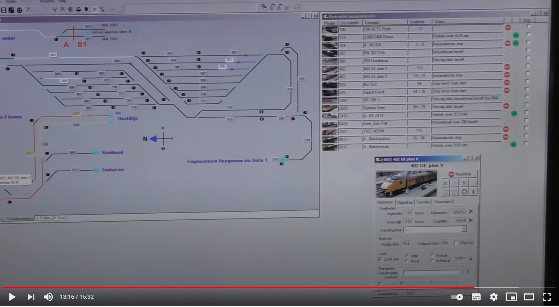
Task: Click the info 'i' icon in loco window
Action: click(474, 192)
